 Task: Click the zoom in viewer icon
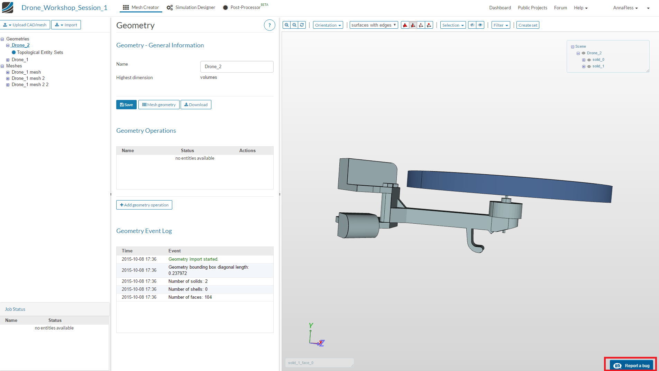point(286,25)
